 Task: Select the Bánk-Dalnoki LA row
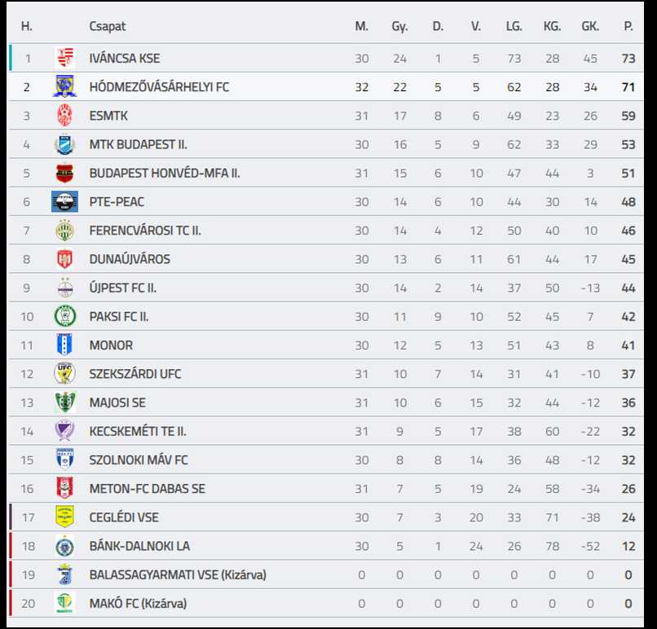pos(326,546)
